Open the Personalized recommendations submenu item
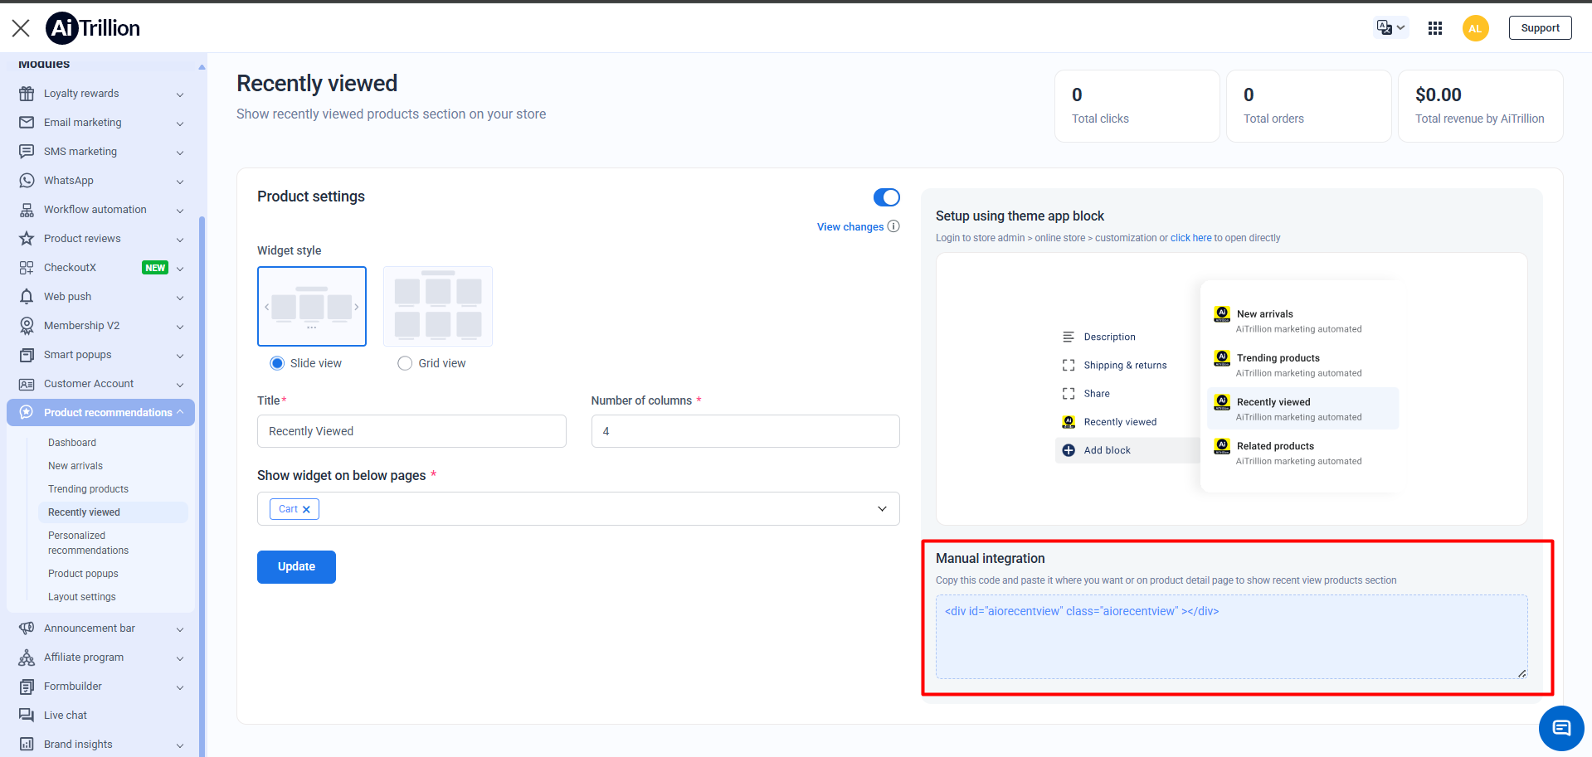This screenshot has height=757, width=1592. click(x=88, y=543)
